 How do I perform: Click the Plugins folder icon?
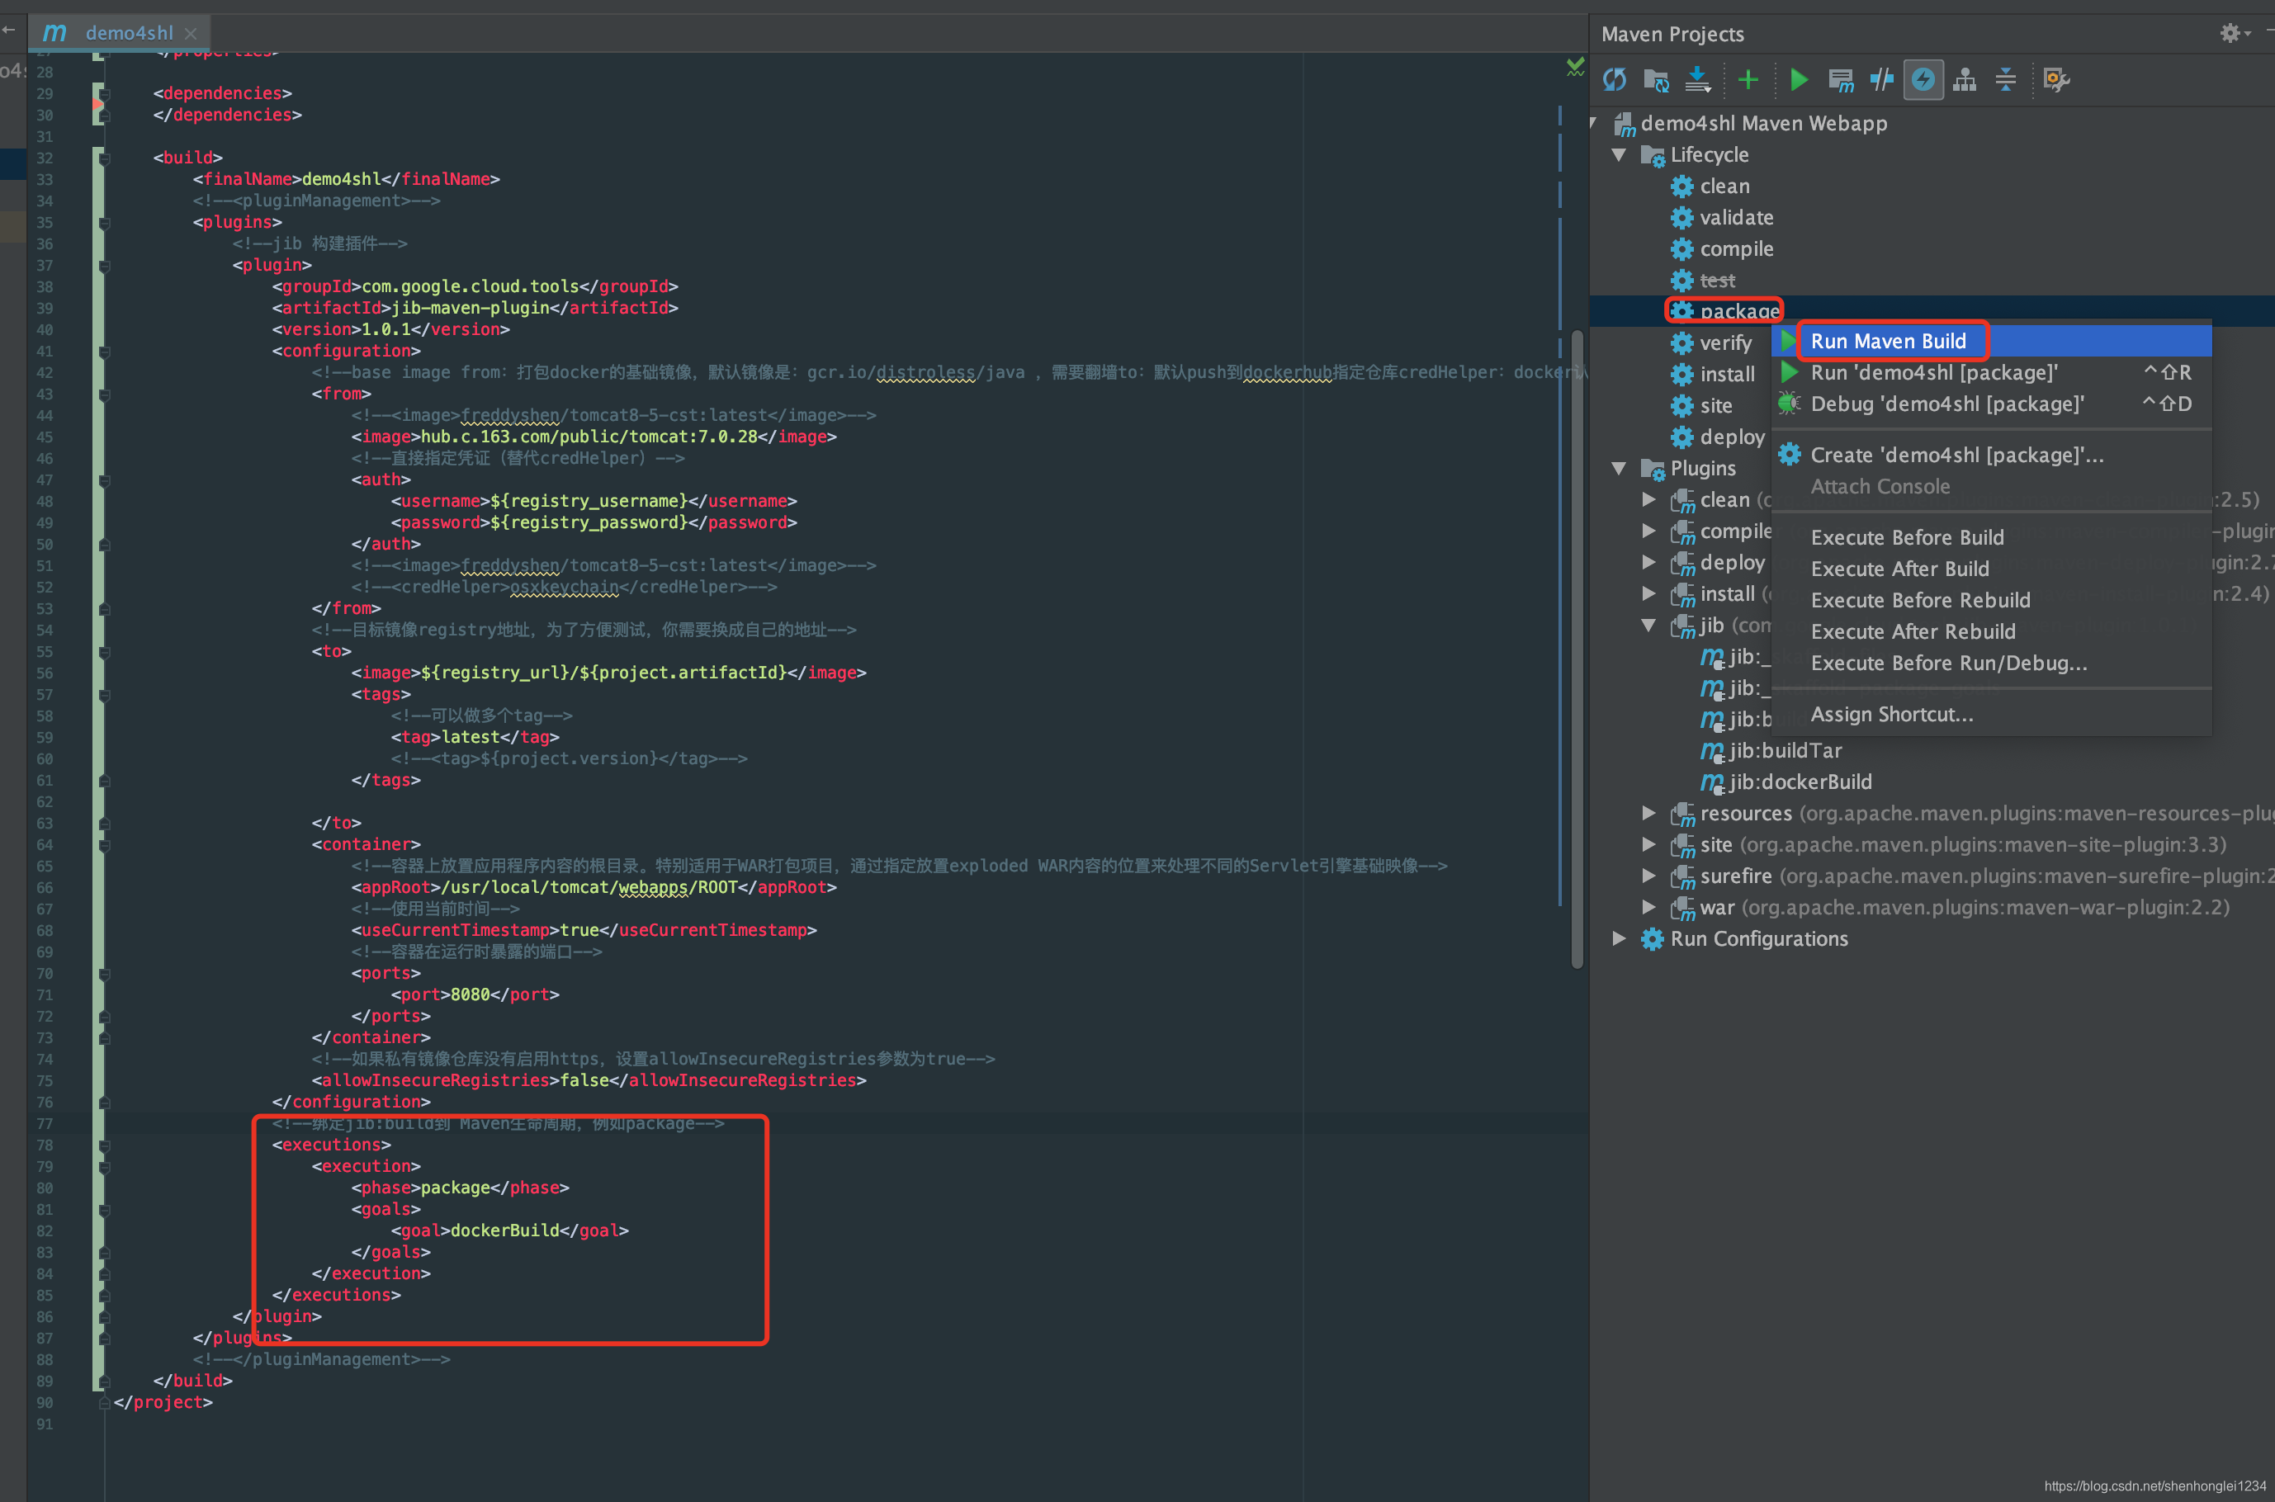click(1653, 470)
